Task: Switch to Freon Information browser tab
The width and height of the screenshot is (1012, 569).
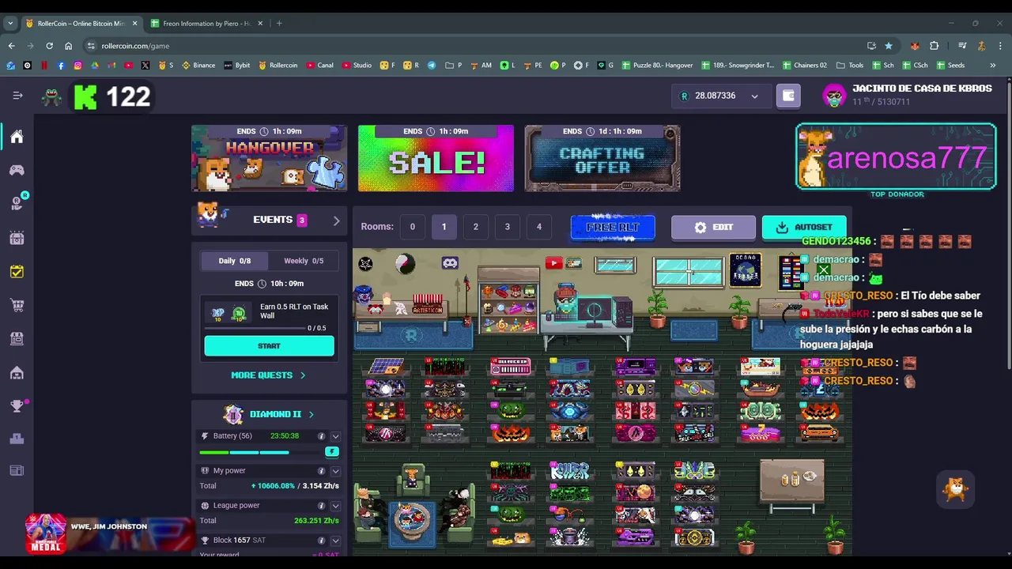Action: (205, 24)
